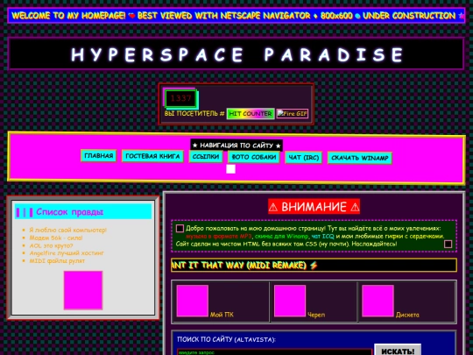Image resolution: width=473 pixels, height=355 pixels.
Task: Open the Череп magenta thumbnail
Action: click(x=290, y=301)
